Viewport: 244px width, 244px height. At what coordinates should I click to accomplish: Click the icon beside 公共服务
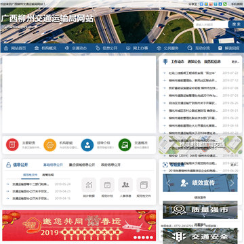pos(159,48)
